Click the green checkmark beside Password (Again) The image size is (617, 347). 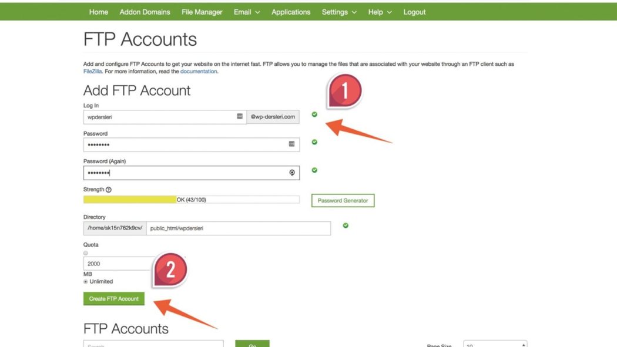(x=314, y=170)
